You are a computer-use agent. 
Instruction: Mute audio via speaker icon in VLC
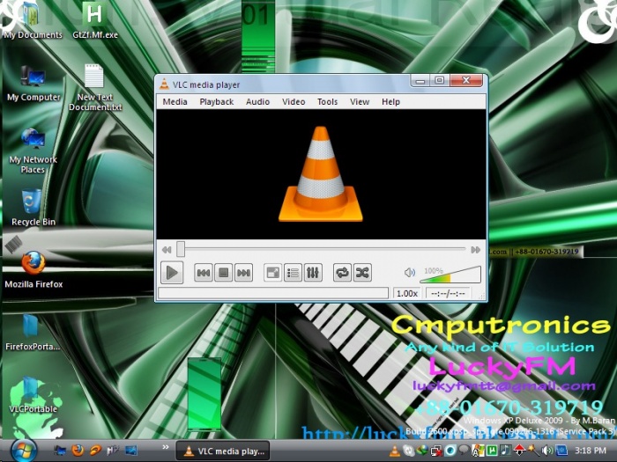[x=410, y=272]
